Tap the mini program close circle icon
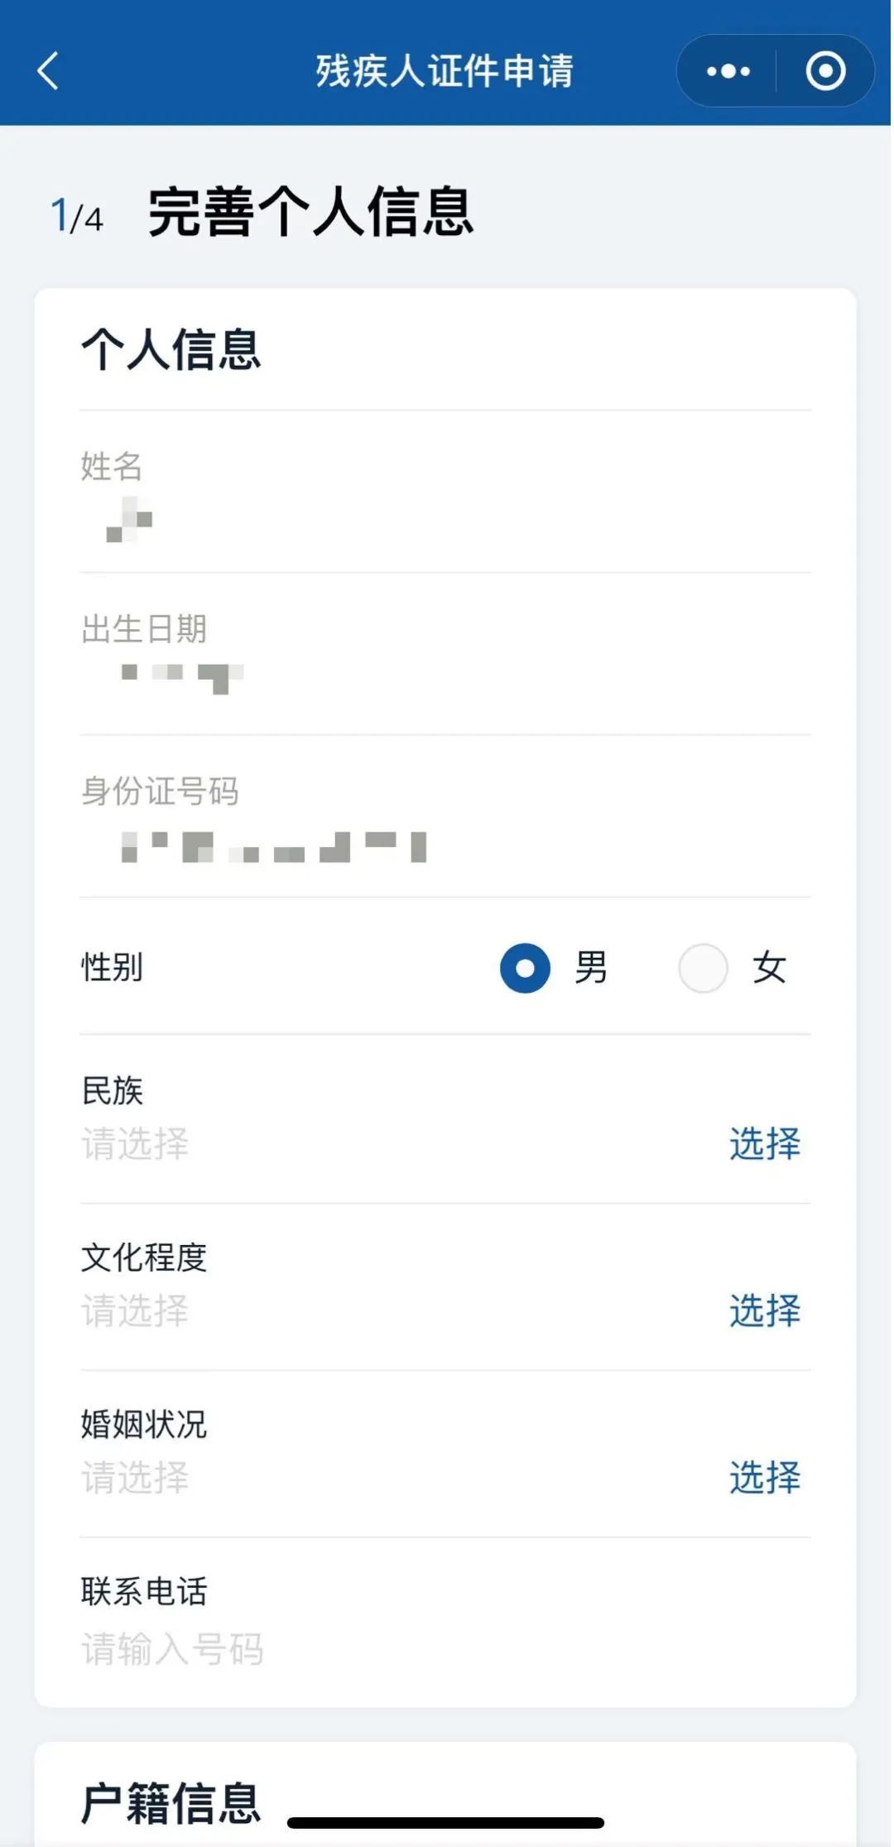Screen dimensions: 894x1847 pyautogui.click(x=825, y=71)
